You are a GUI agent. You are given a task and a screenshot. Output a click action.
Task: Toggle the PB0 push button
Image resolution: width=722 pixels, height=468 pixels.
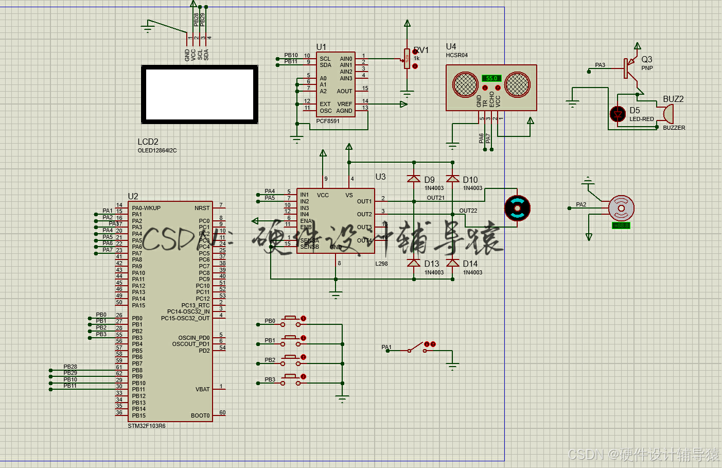291,320
